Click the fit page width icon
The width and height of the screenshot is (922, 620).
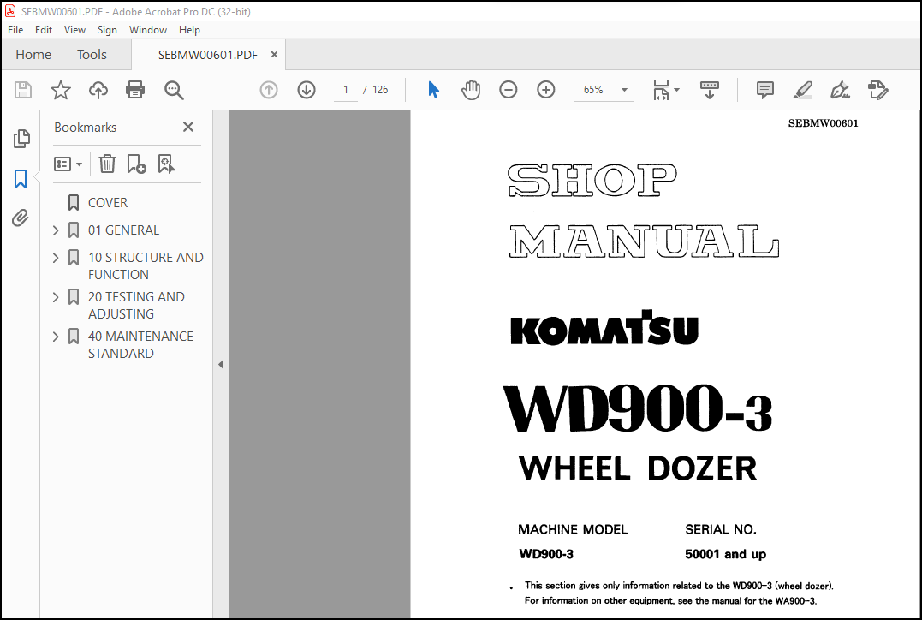662,90
